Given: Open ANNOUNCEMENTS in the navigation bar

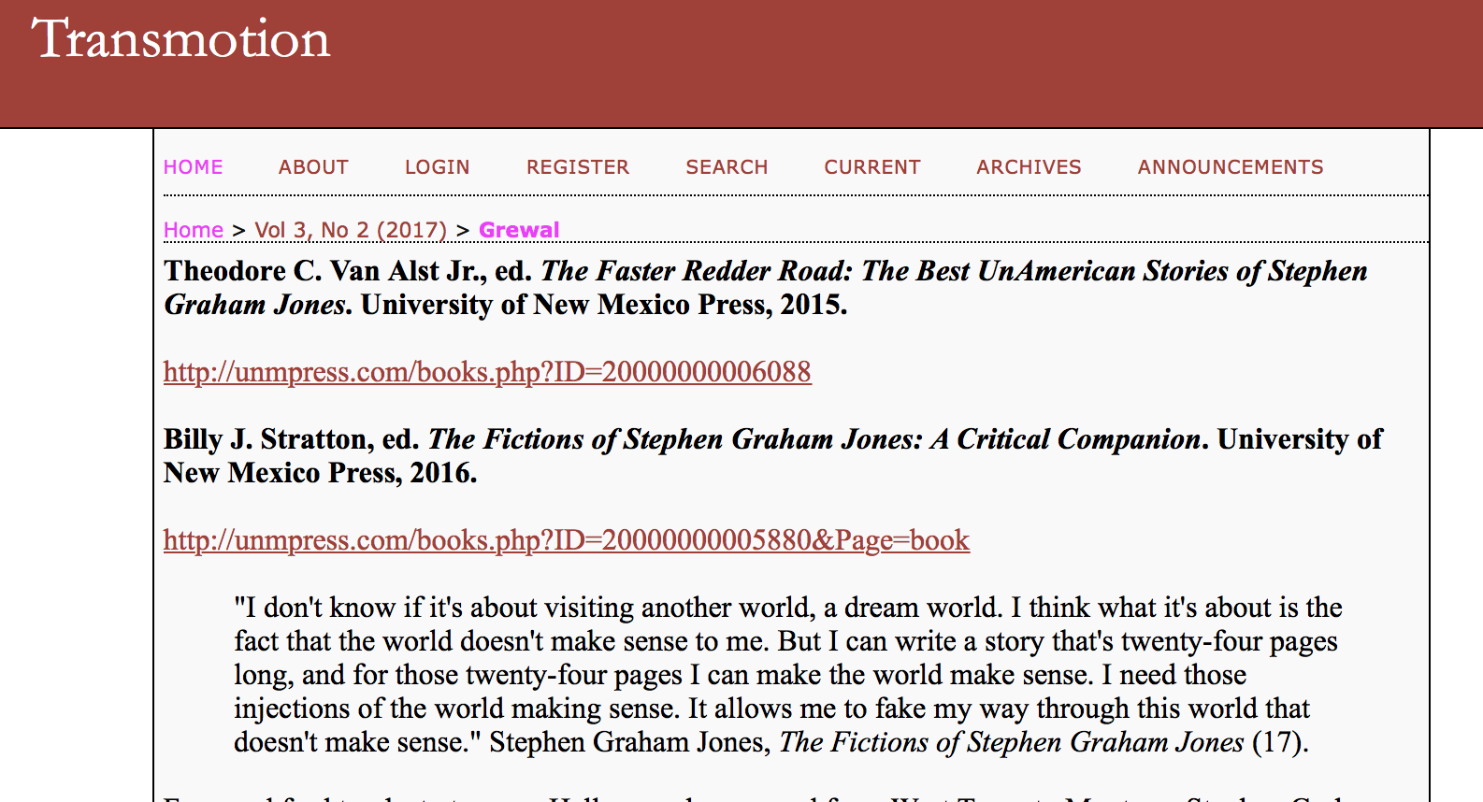Looking at the screenshot, I should click(1230, 167).
